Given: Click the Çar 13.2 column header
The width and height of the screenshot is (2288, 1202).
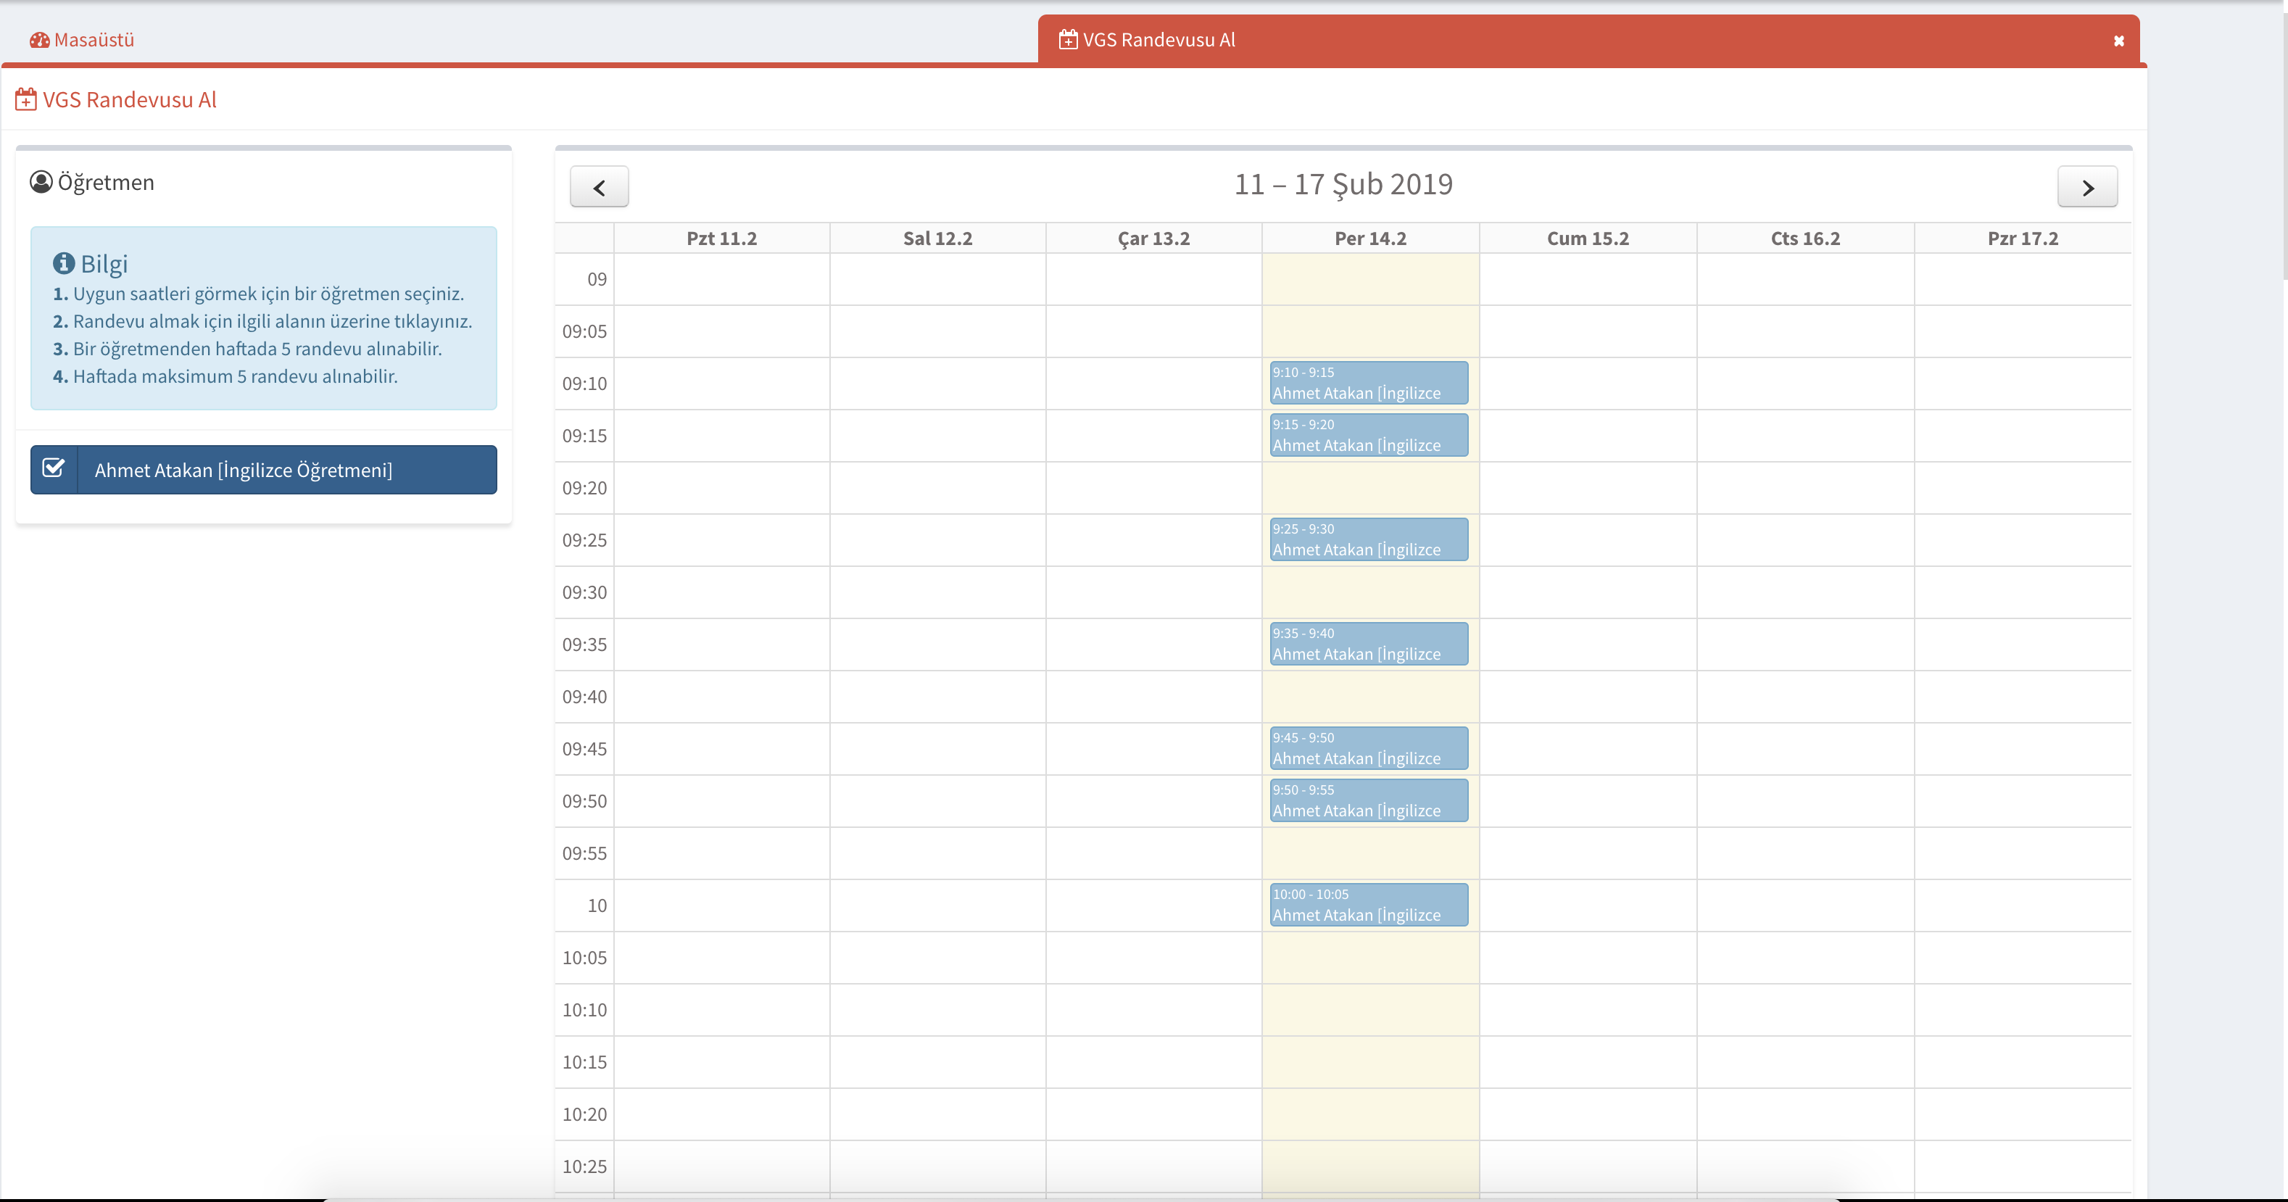Looking at the screenshot, I should coord(1153,238).
